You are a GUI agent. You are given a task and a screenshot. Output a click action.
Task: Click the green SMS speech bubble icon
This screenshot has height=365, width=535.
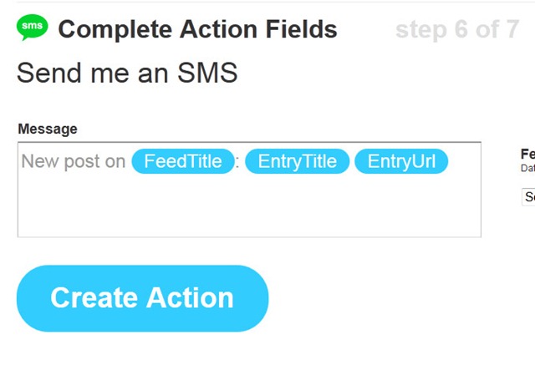[33, 28]
